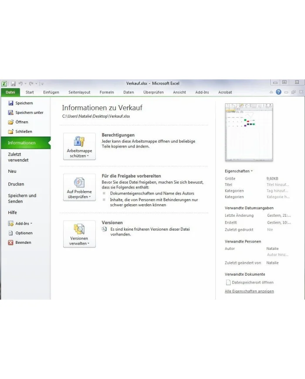305x379 pixels.
Task: Click the Öffnen folder icon in sidebar
Action: click(x=10, y=122)
